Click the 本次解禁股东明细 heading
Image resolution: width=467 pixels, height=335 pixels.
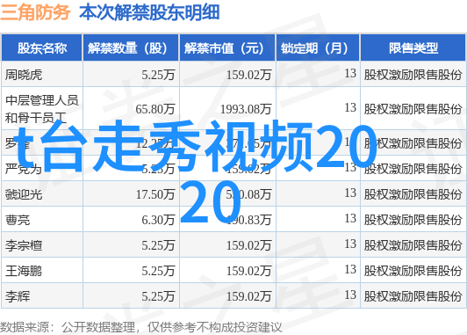[149, 12]
